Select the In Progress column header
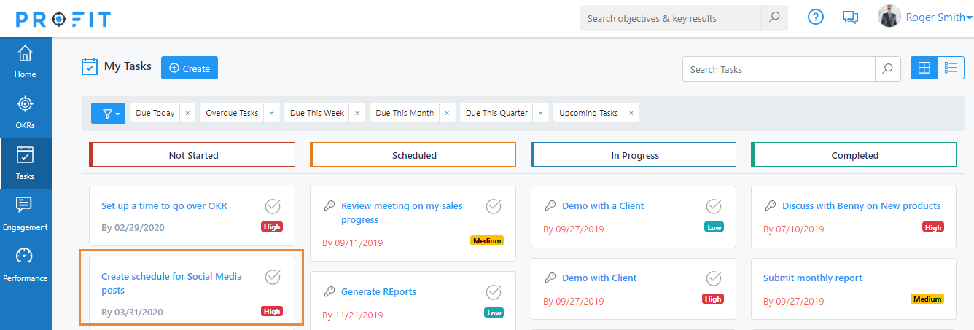Screen dimensions: 974x330 [634, 155]
